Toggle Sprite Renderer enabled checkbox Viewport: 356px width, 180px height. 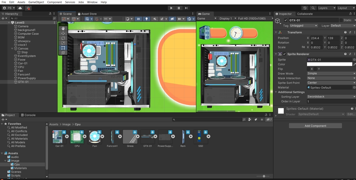coord(284,54)
